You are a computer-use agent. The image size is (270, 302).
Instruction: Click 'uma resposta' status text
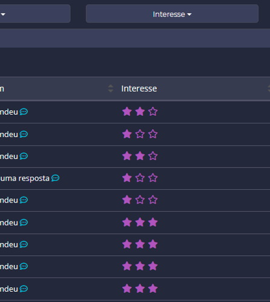25,178
